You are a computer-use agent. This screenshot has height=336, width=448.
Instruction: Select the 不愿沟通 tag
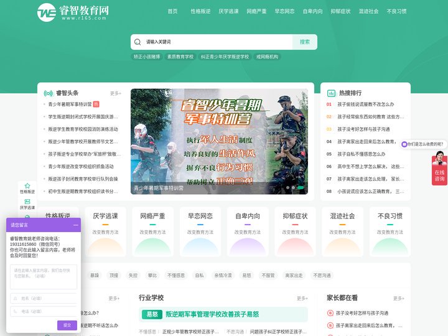(x=322, y=276)
